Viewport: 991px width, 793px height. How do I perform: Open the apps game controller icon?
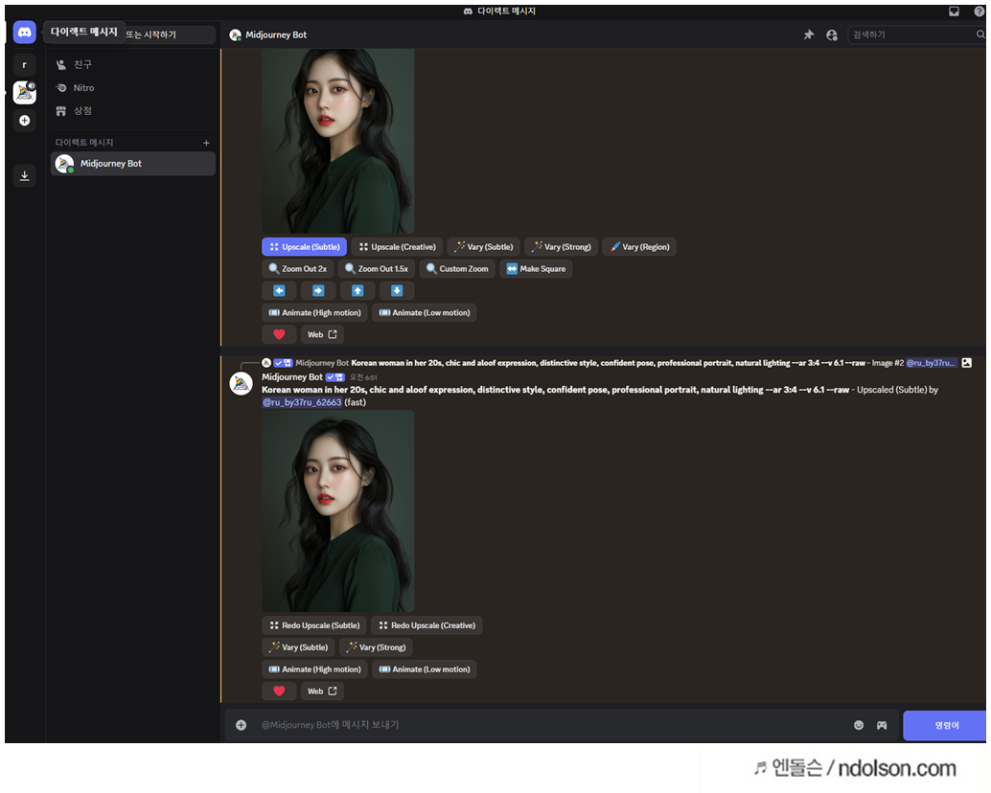(x=882, y=725)
